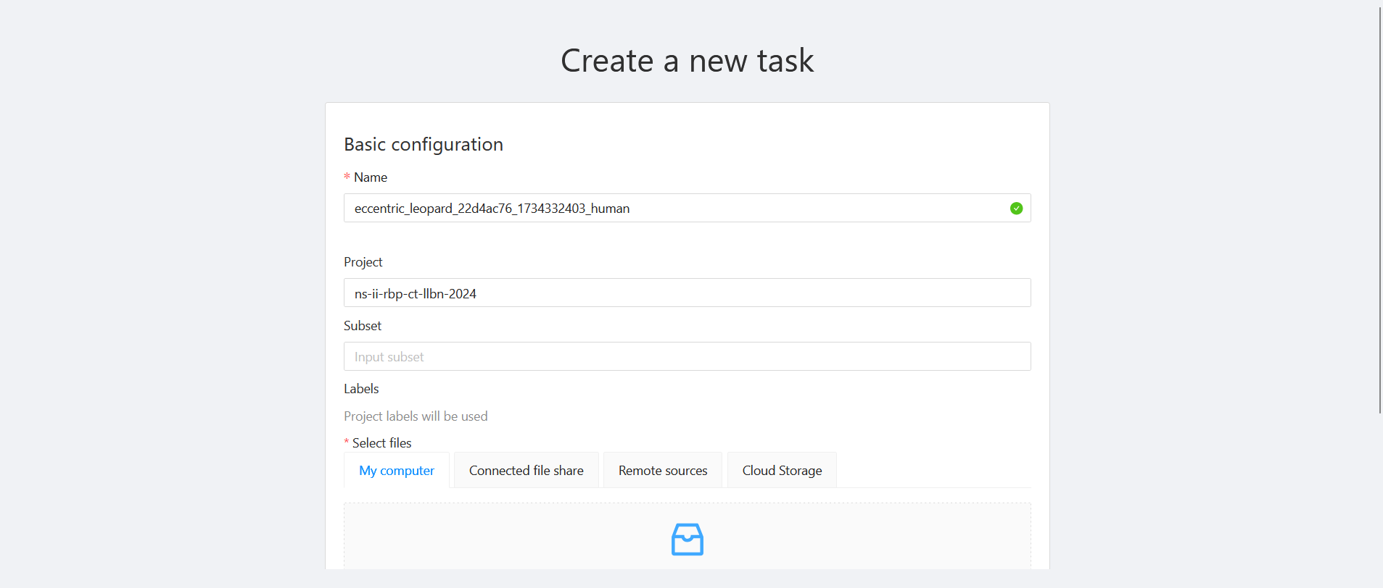Switch to Cloud Storage tab

pos(782,470)
